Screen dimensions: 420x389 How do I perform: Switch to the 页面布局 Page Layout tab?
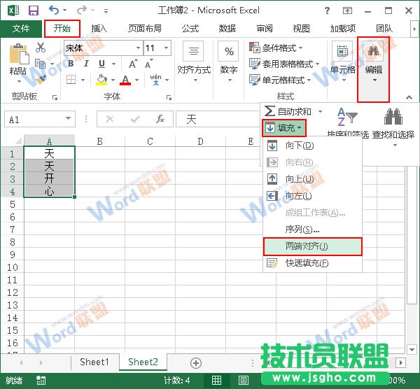coord(145,29)
